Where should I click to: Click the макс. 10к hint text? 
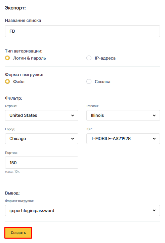[12, 172]
